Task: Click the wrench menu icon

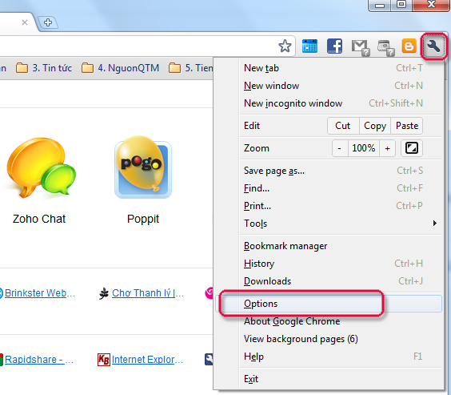Action: click(433, 46)
